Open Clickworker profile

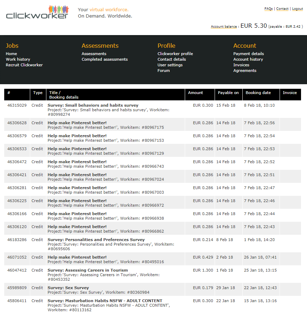pyautogui.click(x=175, y=54)
